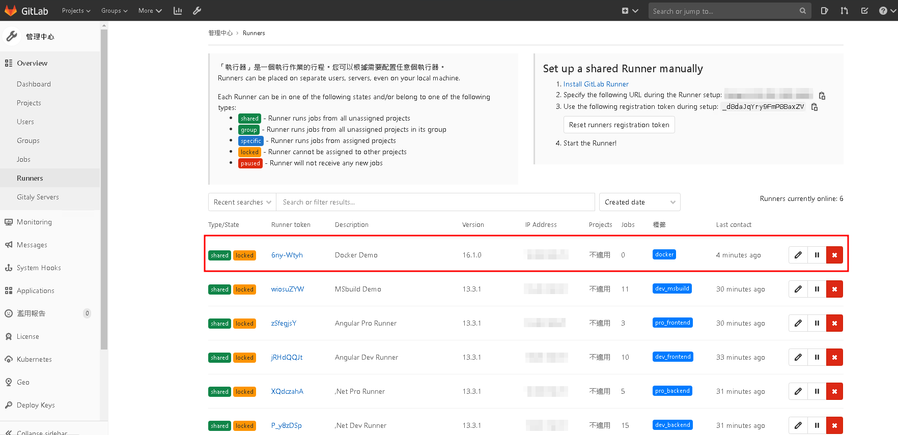Click Reset runners registration token button
The width and height of the screenshot is (898, 435).
click(x=619, y=125)
